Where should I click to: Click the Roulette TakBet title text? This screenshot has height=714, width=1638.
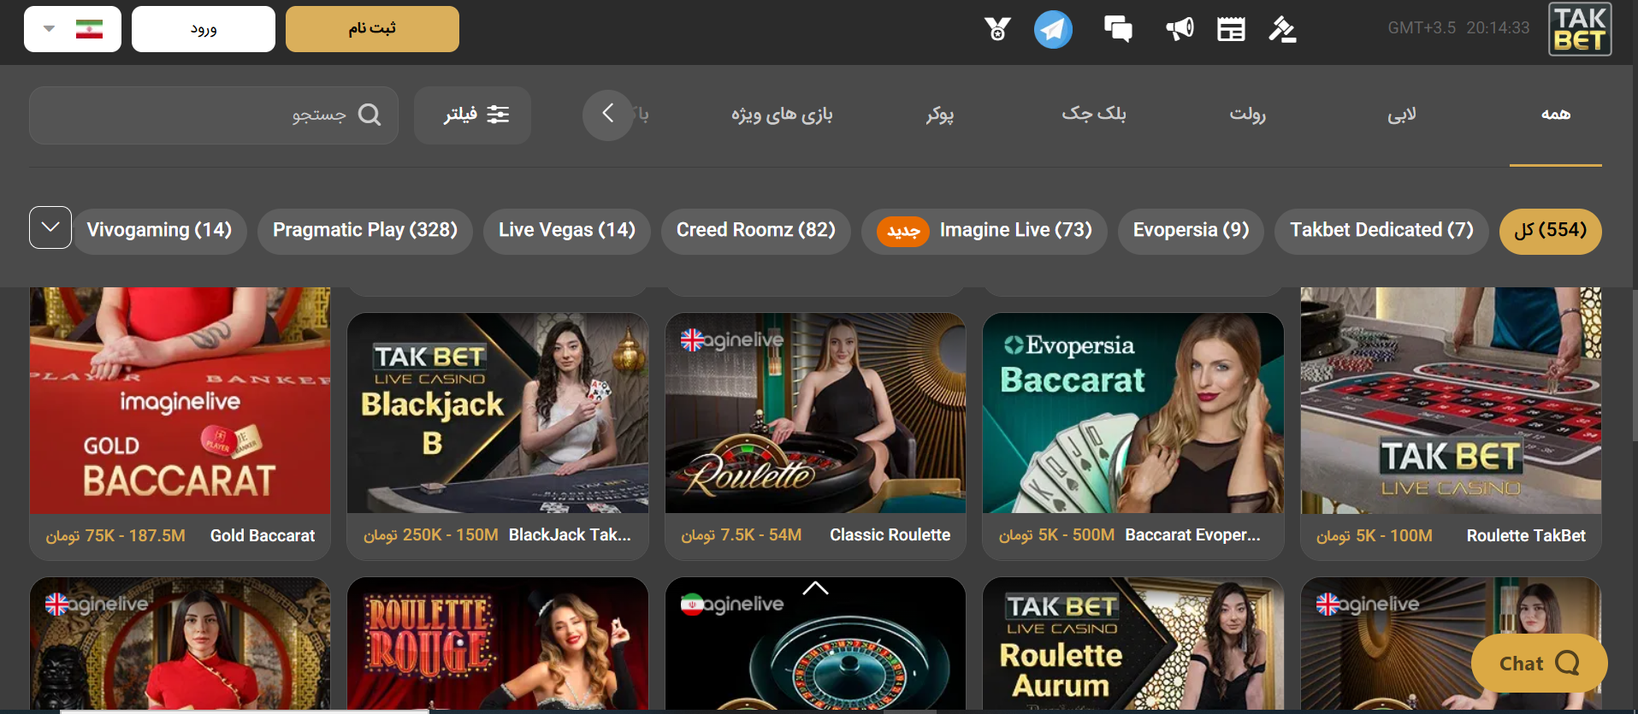tap(1526, 536)
